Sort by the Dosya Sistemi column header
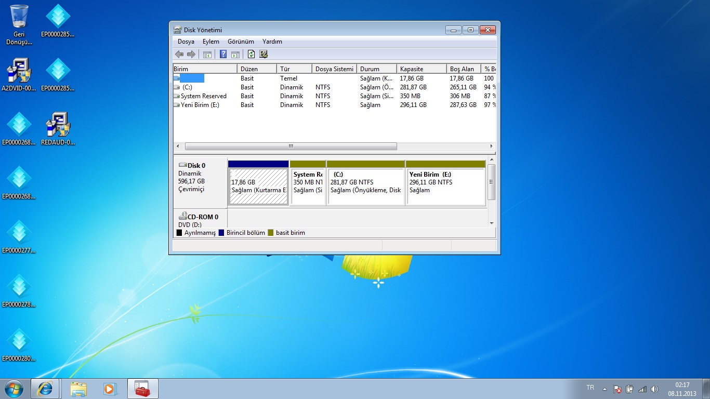The image size is (710, 399). pyautogui.click(x=334, y=69)
